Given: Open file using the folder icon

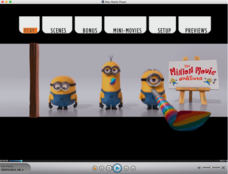Looking at the screenshot, I should pyautogui.click(x=102, y=168).
